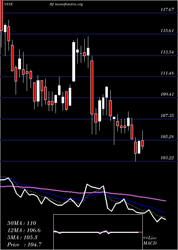
Task: Click the tall white candle rising above 113.54
Action: [74, 62]
